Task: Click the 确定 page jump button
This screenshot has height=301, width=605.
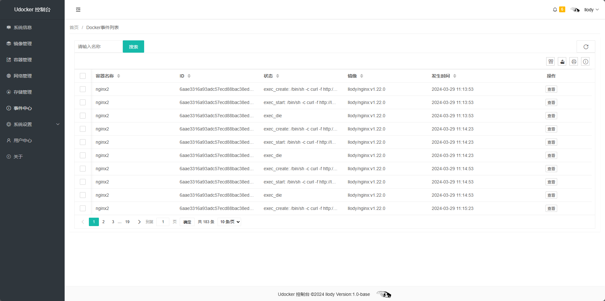Action: coord(187,222)
